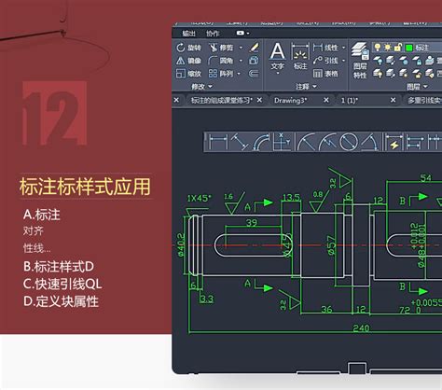
Task: Click the green layer color swatch
Action: tap(409, 48)
